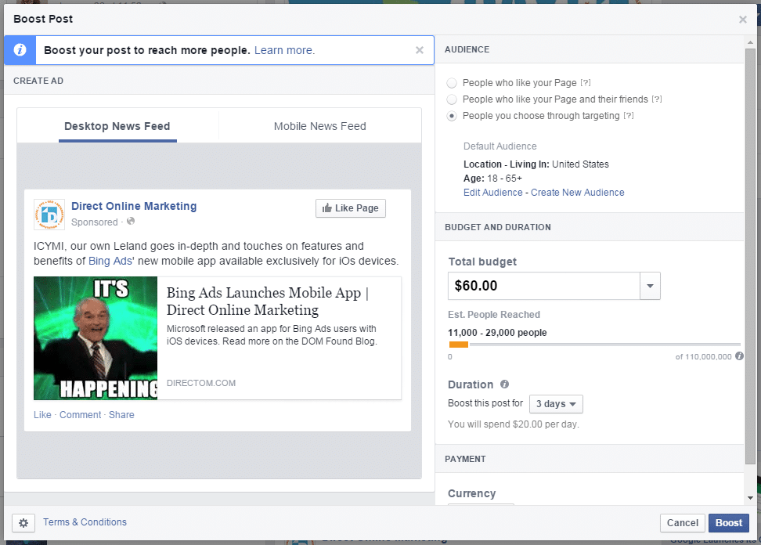Select People who like your Page
This screenshot has height=545, width=761.
tap(450, 82)
